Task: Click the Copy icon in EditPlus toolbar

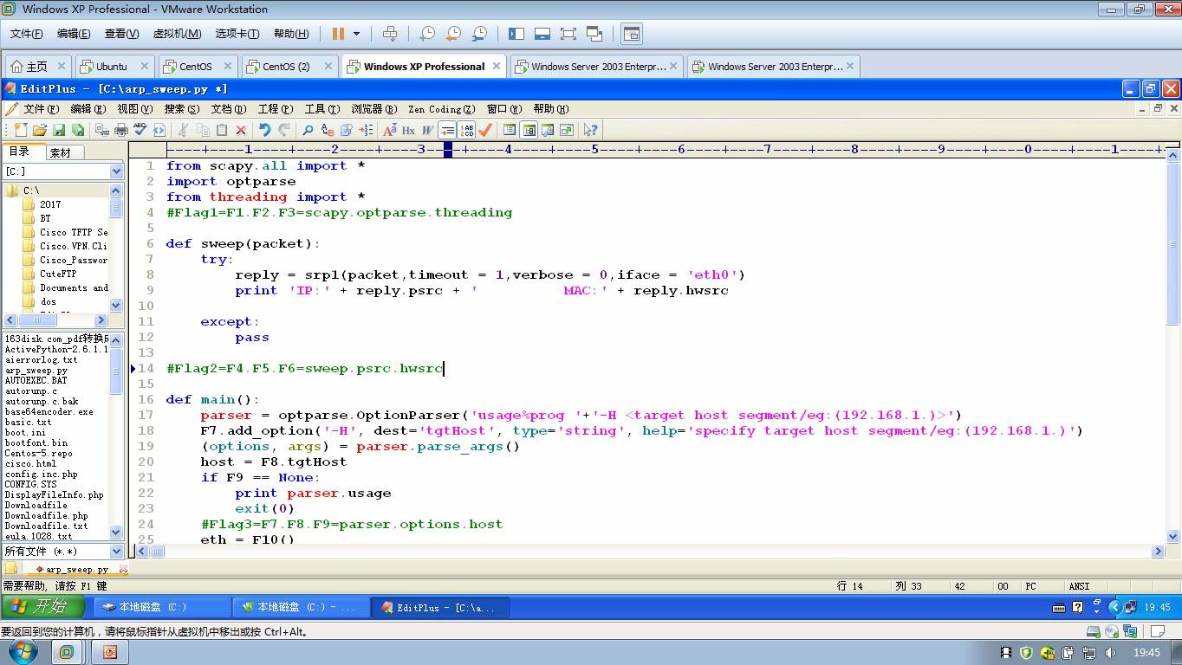Action: tap(203, 130)
